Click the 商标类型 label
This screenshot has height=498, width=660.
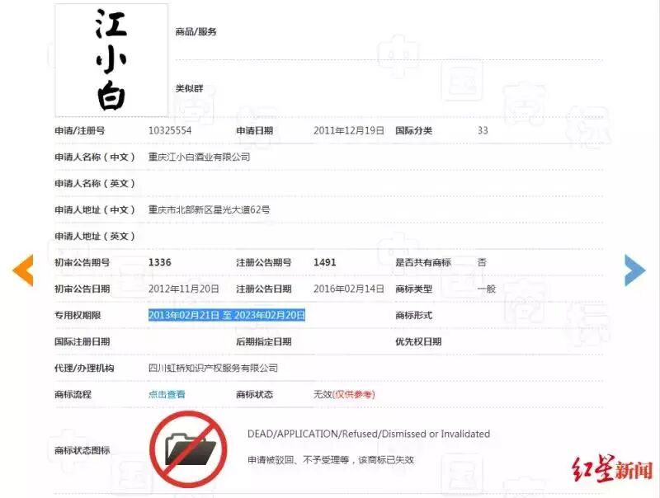414,289
